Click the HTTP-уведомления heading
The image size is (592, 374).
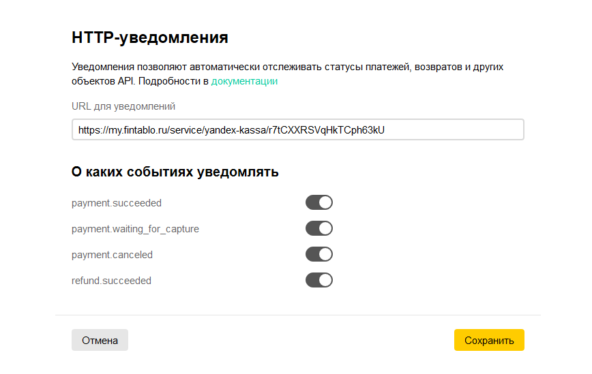pos(150,37)
